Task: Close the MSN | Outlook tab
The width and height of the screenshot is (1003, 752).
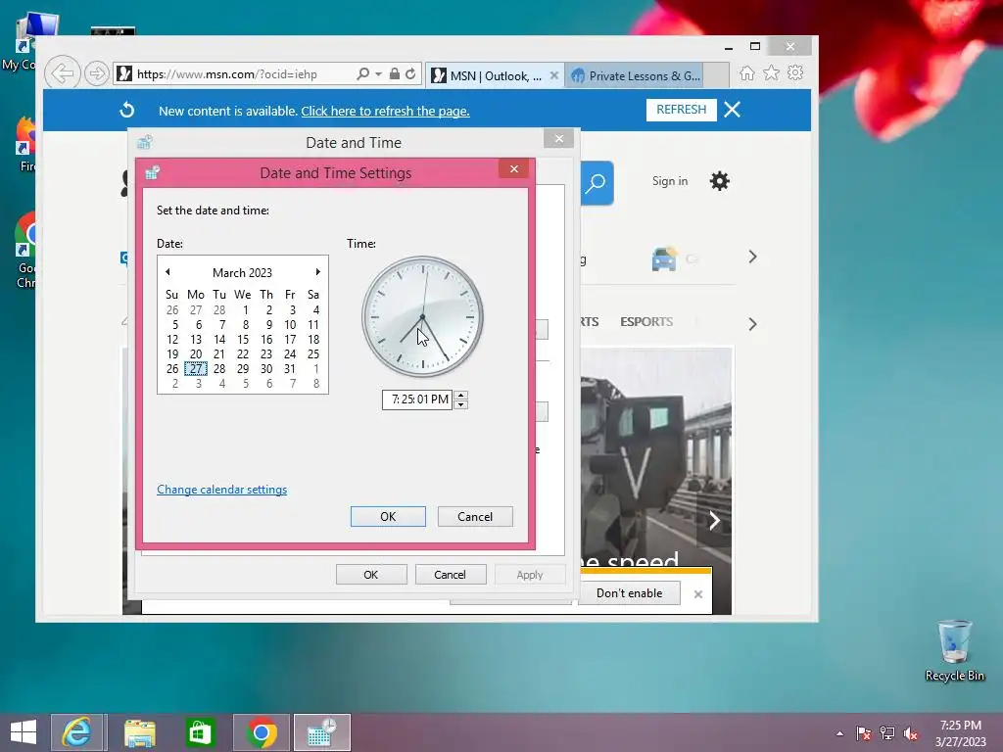Action: pos(554,75)
